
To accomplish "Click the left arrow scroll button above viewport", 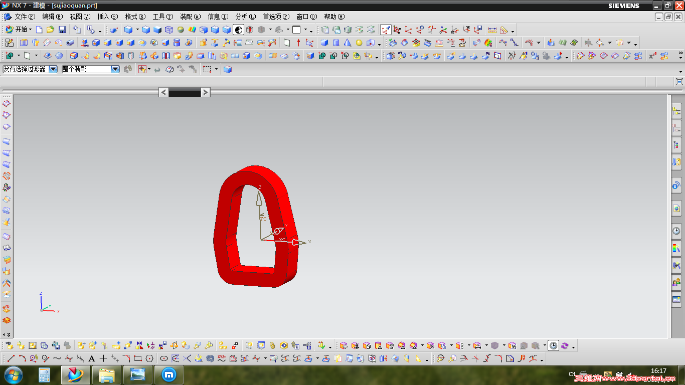I will point(163,92).
